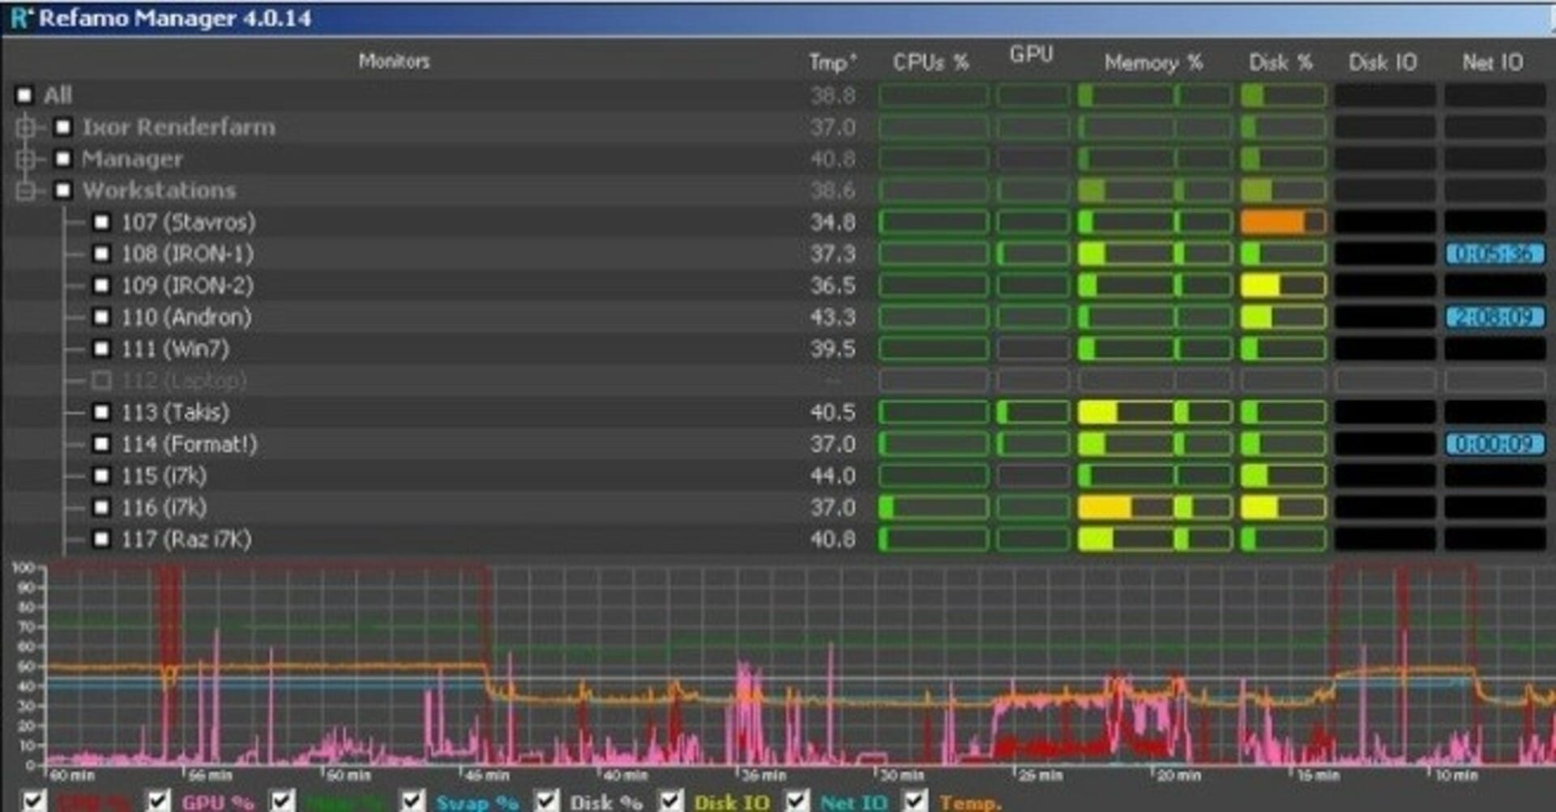Disable the GPU % graph line checkbox
Image resolution: width=1556 pixels, height=812 pixels.
click(x=157, y=801)
